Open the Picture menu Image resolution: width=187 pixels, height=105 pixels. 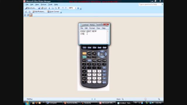[x=44, y=5]
